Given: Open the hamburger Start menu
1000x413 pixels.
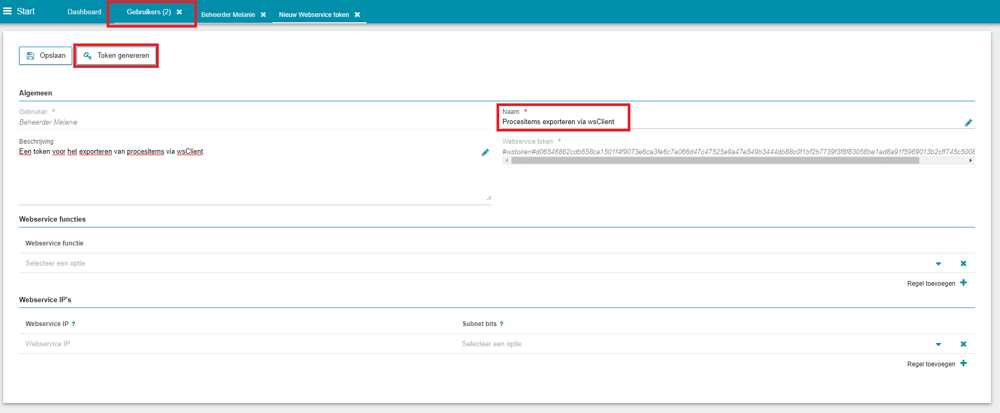Looking at the screenshot, I should click(x=7, y=11).
